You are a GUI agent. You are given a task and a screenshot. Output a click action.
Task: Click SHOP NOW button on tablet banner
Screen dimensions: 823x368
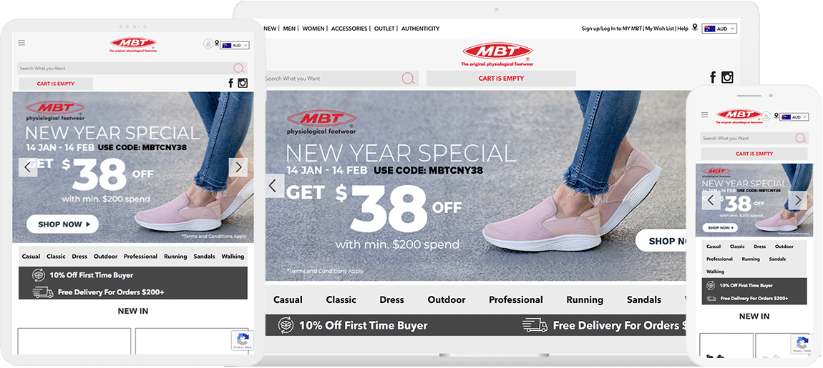[62, 224]
